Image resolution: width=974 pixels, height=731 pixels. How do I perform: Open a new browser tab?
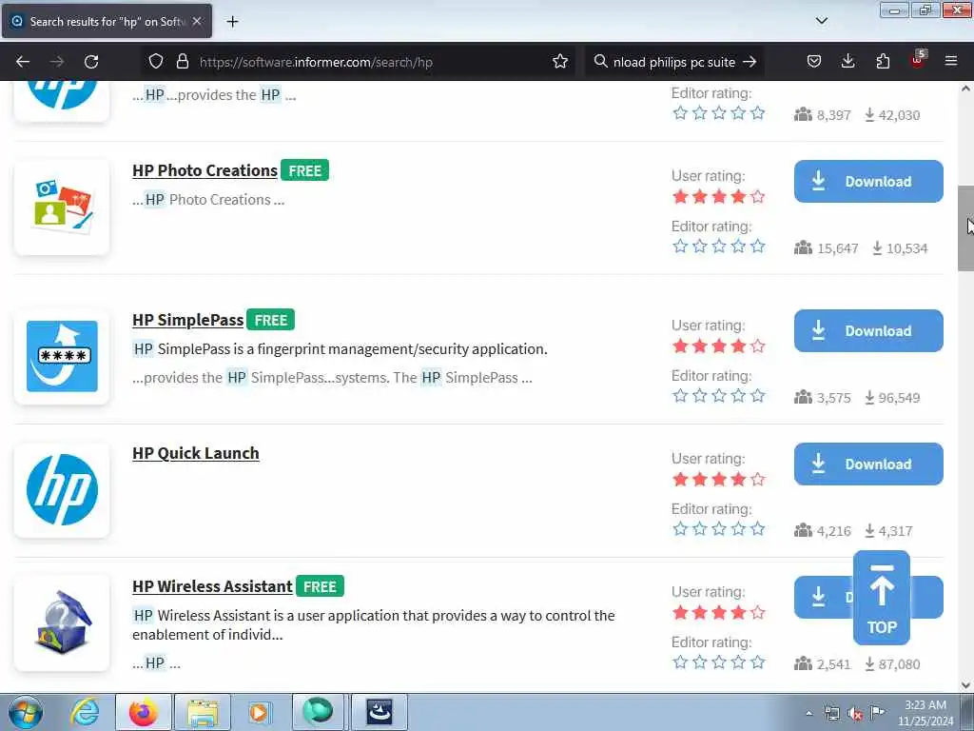[x=232, y=22]
